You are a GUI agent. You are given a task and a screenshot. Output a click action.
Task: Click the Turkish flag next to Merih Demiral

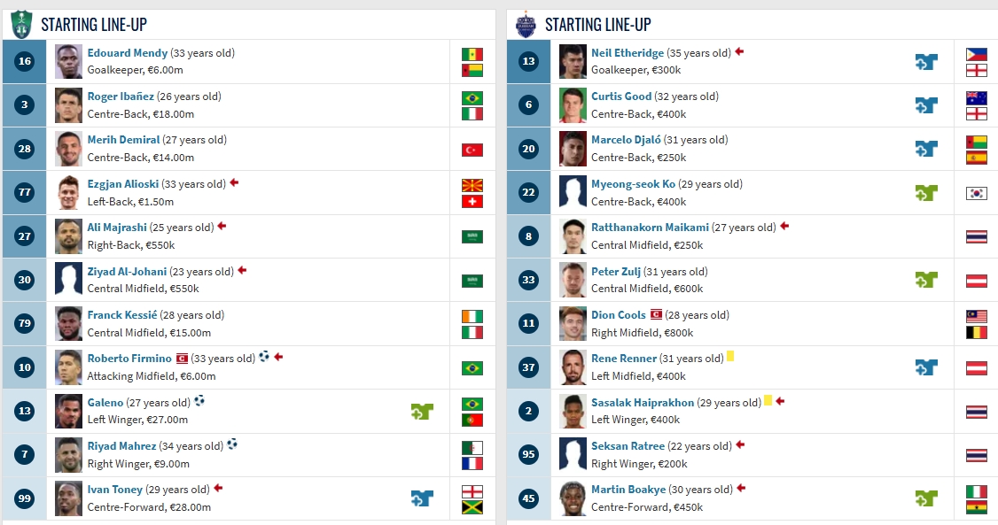click(472, 150)
